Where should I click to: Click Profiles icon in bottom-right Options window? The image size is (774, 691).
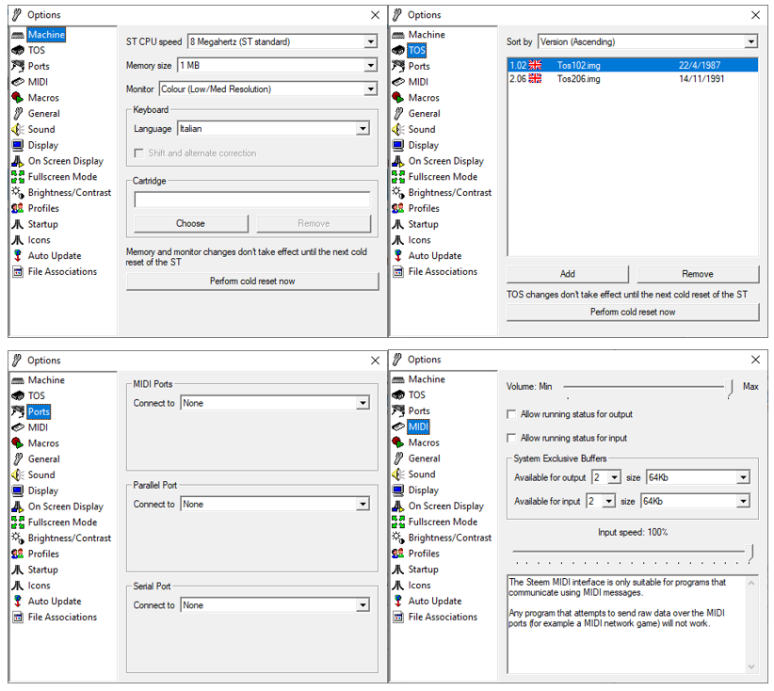pyautogui.click(x=398, y=554)
